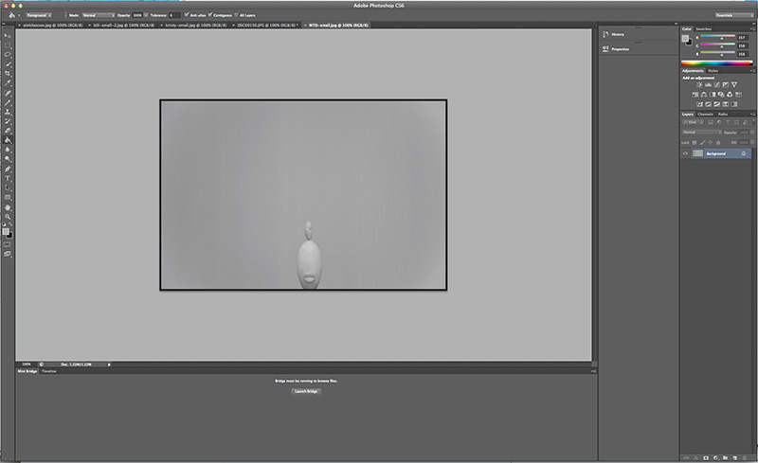
Task: Open the History panel icon
Action: [x=605, y=33]
